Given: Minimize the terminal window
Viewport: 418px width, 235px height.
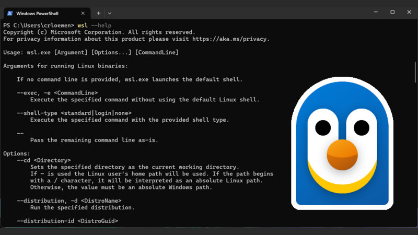Looking at the screenshot, I should tap(376, 12).
